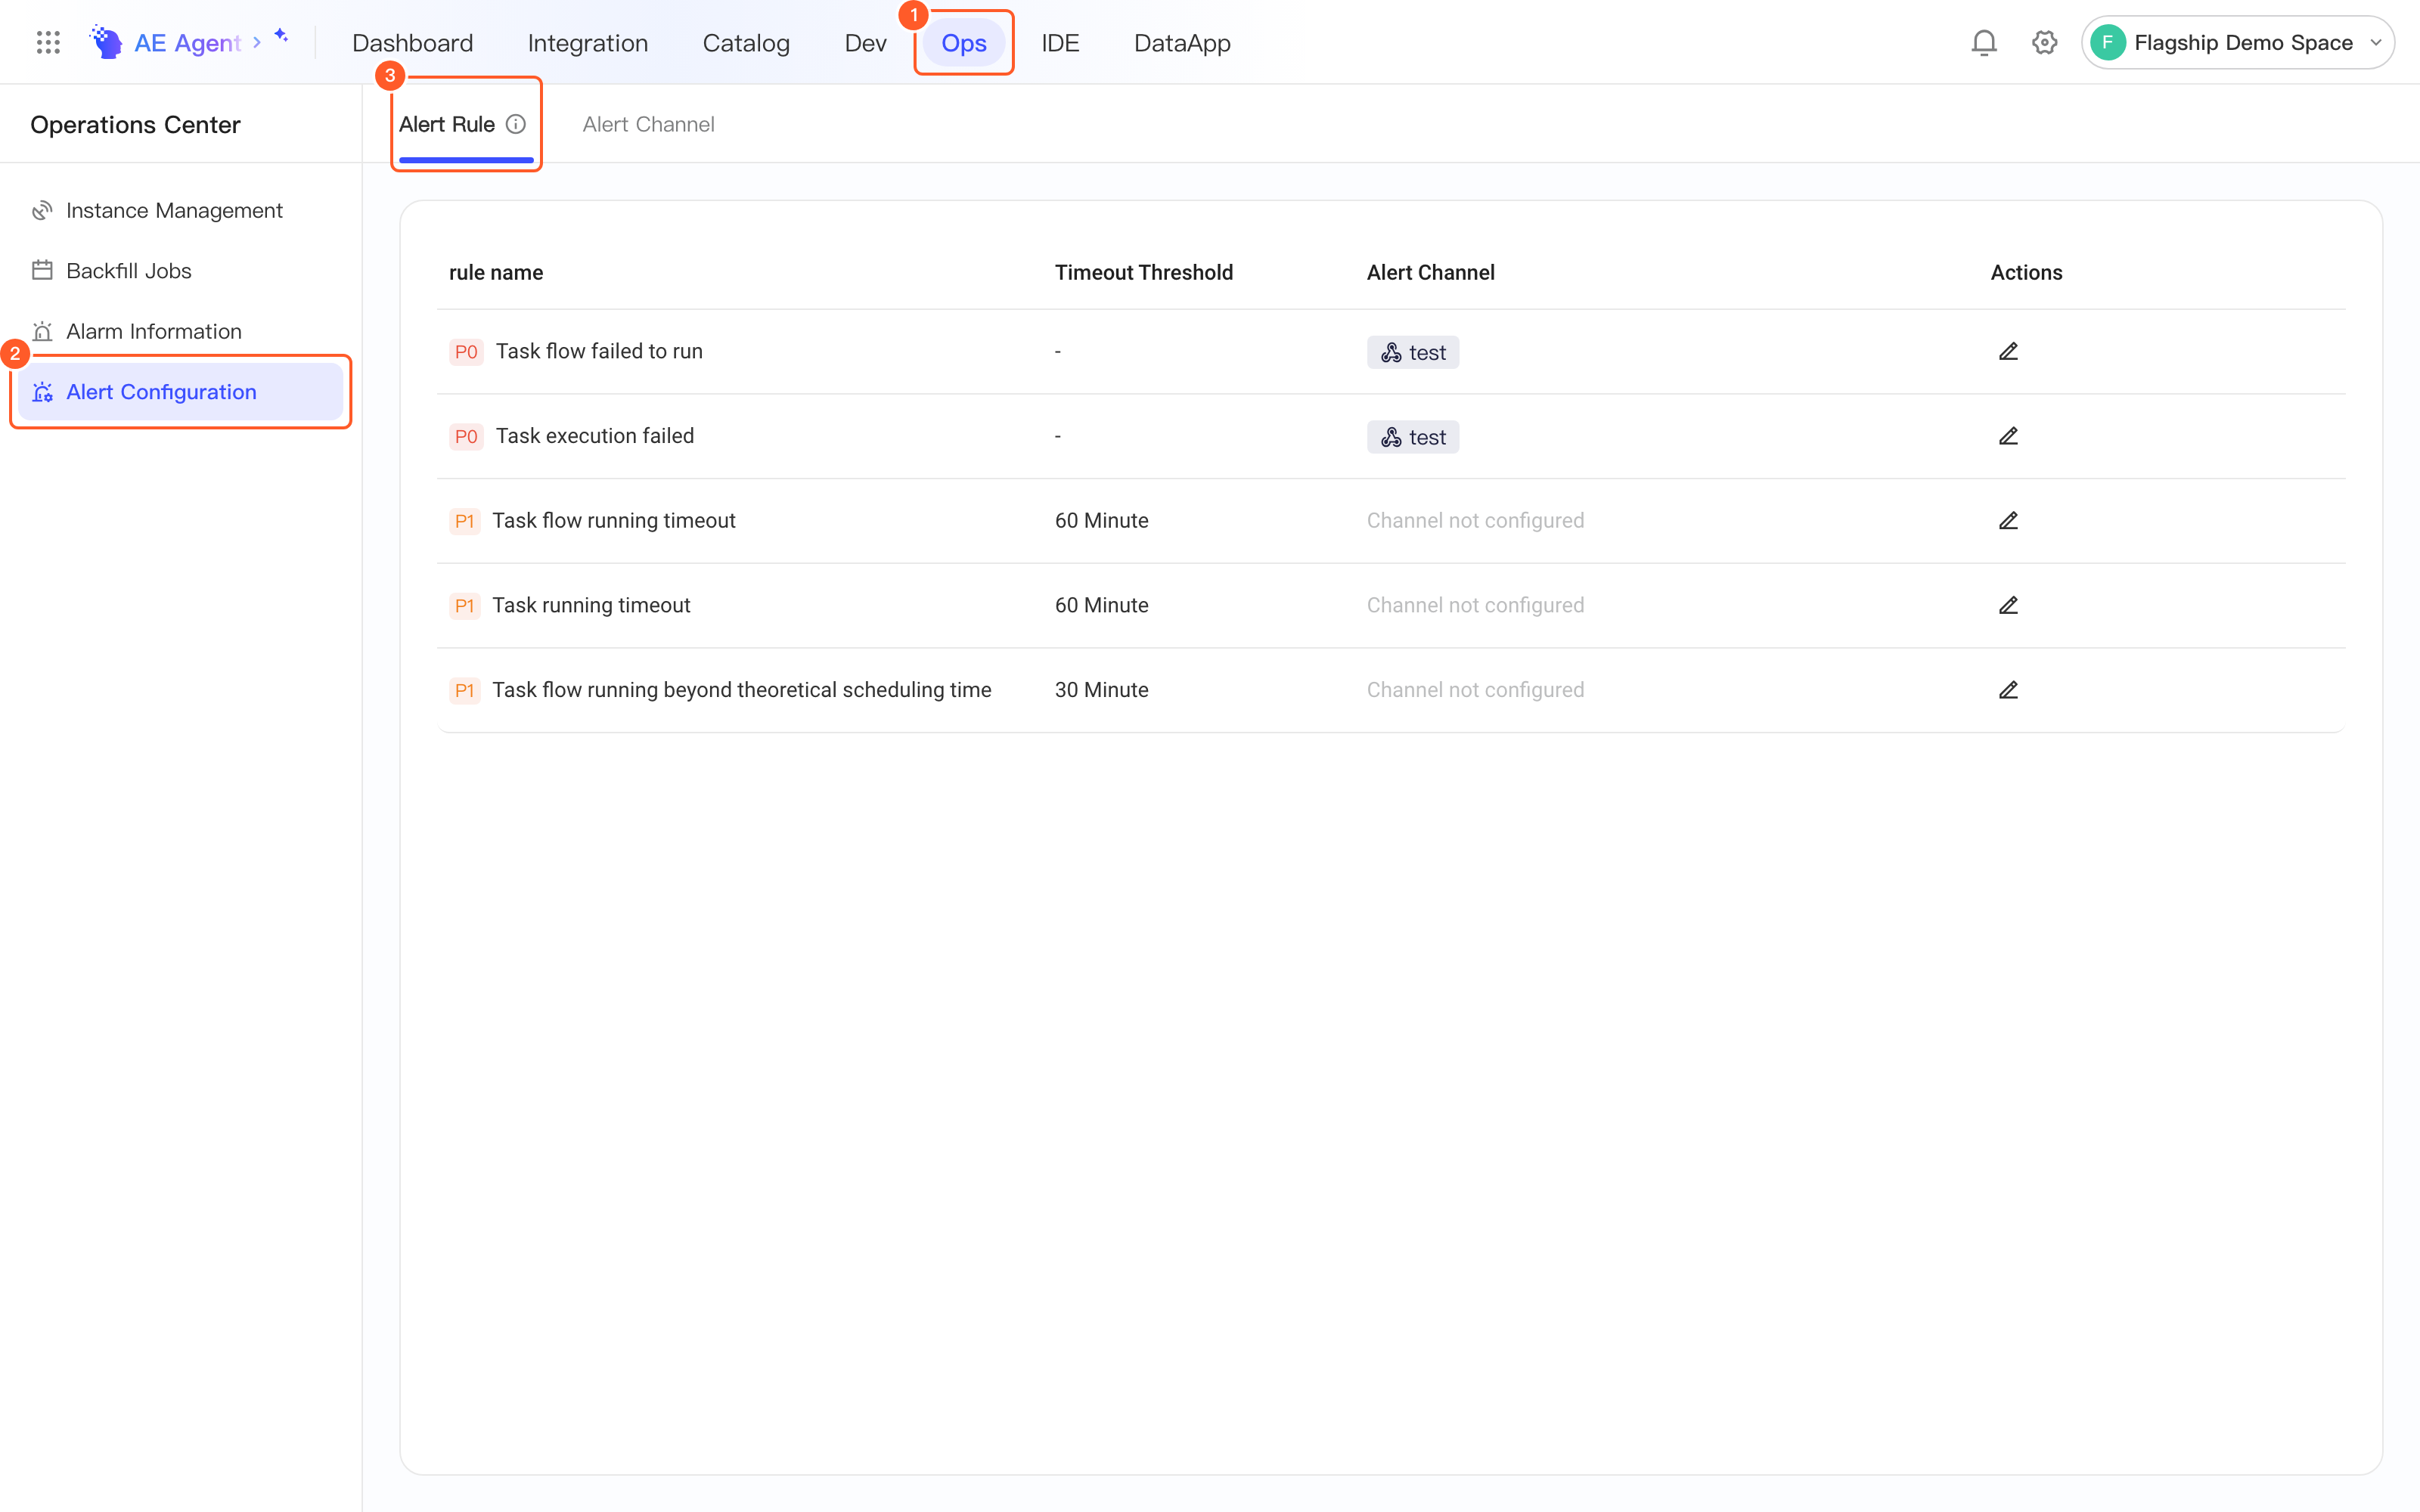The height and width of the screenshot is (1512, 2420).
Task: Open the DataApp menu
Action: [1182, 43]
